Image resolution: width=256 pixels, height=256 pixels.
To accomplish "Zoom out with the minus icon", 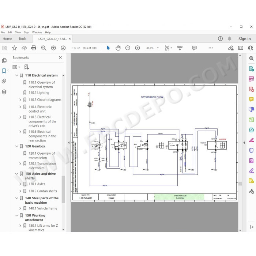I will click(x=128, y=48).
